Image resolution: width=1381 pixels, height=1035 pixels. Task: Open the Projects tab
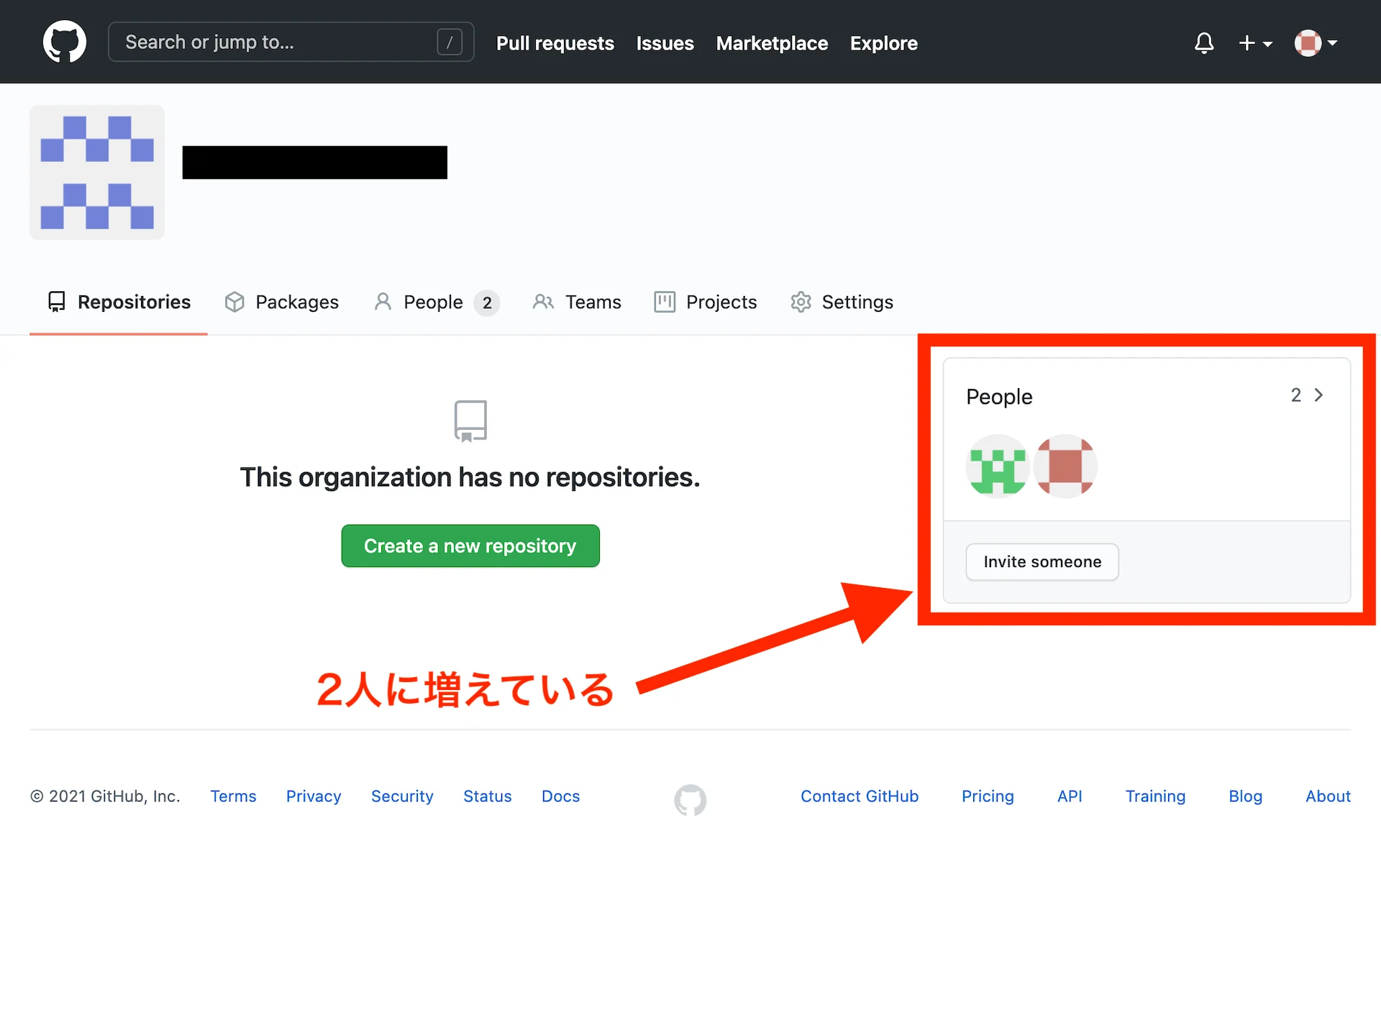(706, 302)
